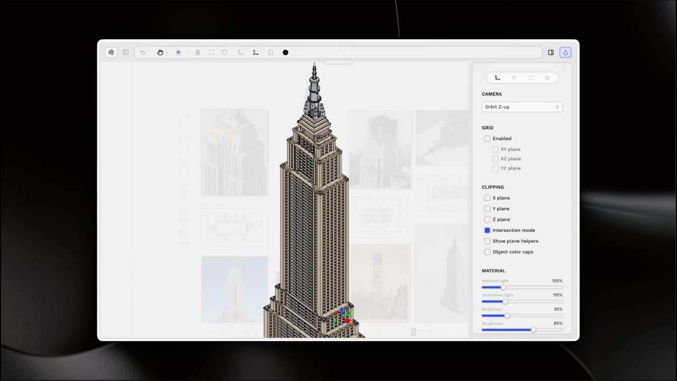Image resolution: width=677 pixels, height=381 pixels.
Task: Switch to the magnifier inspect tab
Action: point(514,78)
